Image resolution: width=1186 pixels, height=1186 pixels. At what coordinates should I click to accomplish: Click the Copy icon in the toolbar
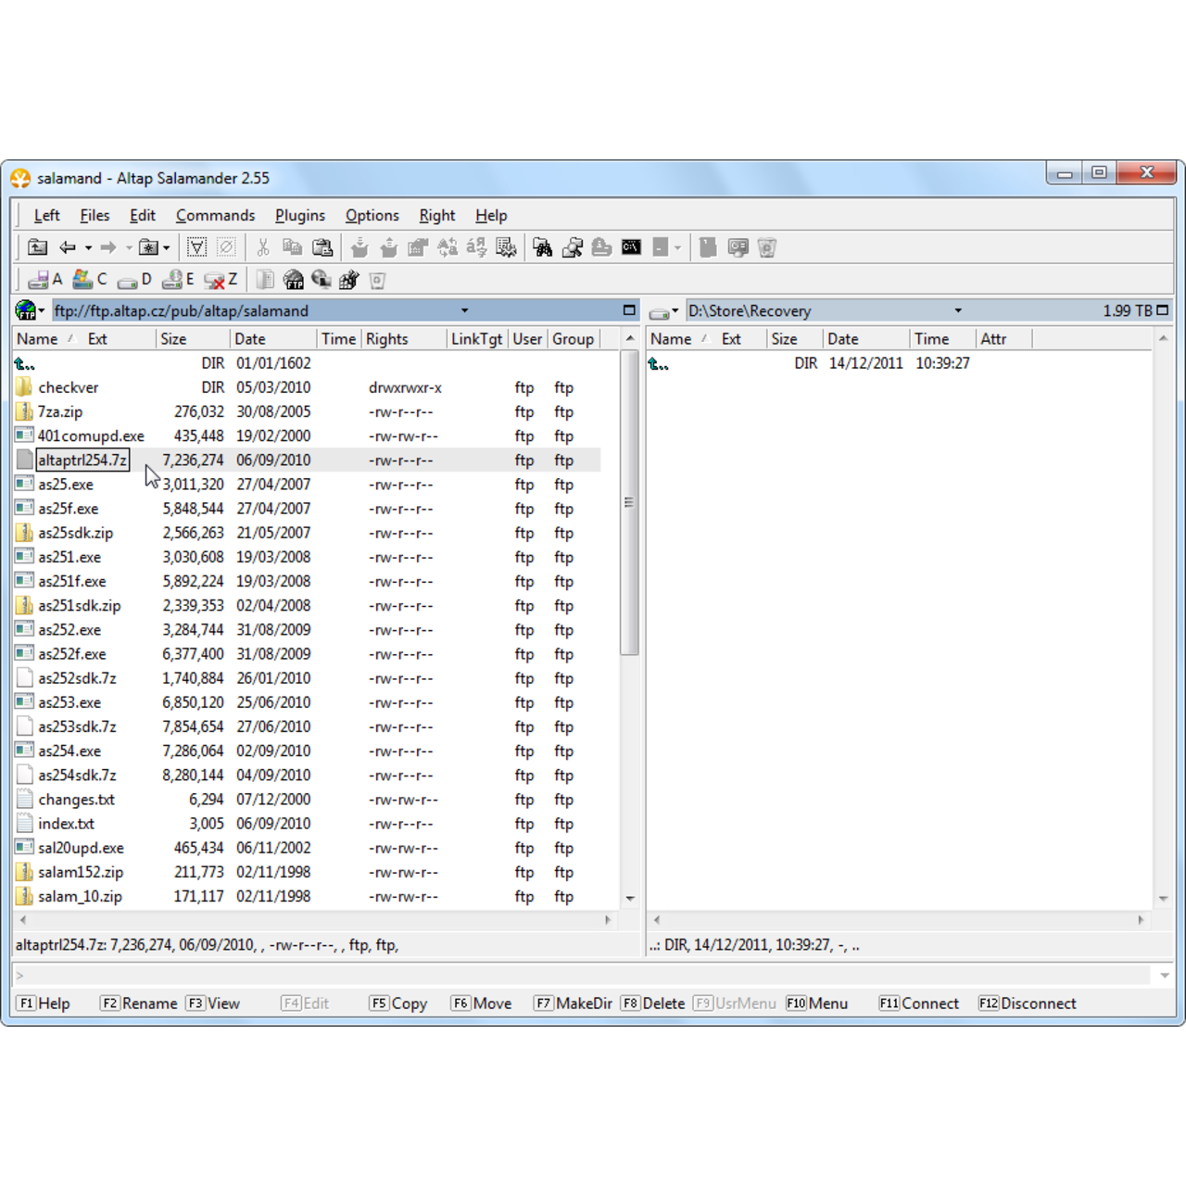[292, 247]
